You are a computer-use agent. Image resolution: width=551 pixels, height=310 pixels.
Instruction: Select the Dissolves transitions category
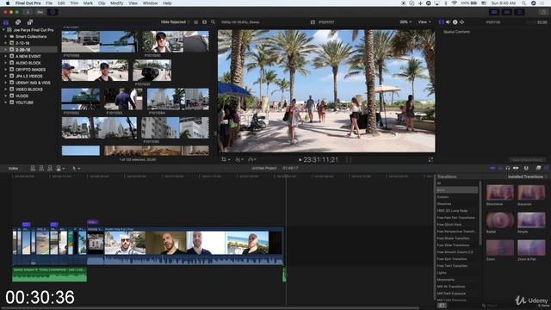[444, 204]
